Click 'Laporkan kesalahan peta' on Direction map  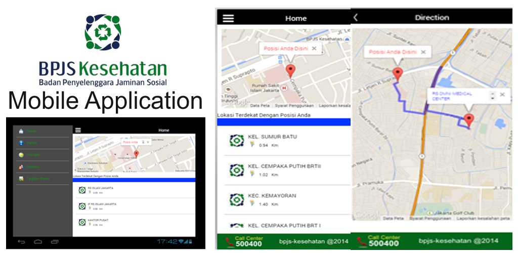point(483,218)
